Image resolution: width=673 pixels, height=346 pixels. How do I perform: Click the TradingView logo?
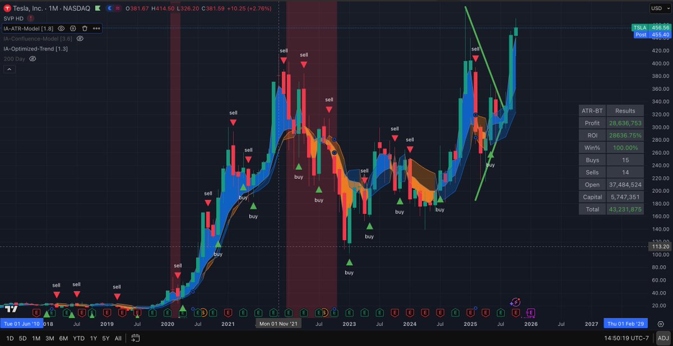(x=12, y=309)
